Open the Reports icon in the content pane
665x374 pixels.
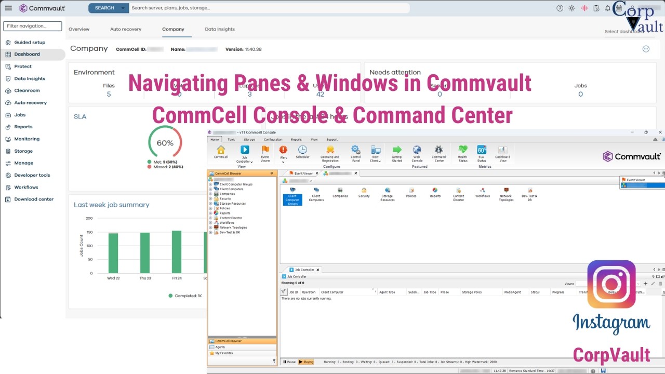click(x=435, y=192)
